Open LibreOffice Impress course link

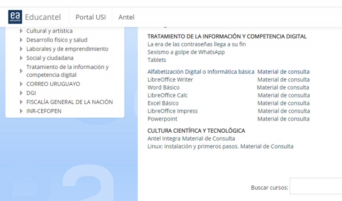(172, 111)
